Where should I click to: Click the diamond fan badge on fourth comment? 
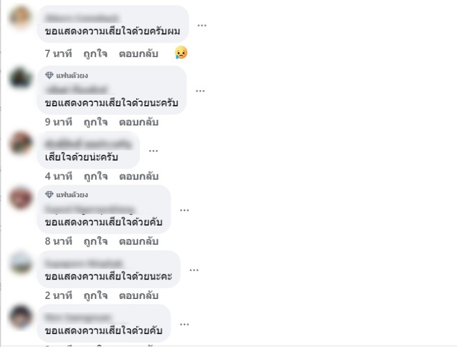[49, 194]
